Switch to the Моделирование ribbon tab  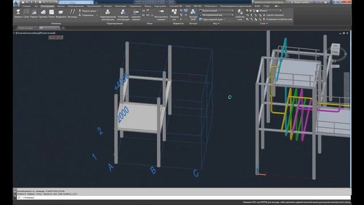pyautogui.click(x=76, y=6)
